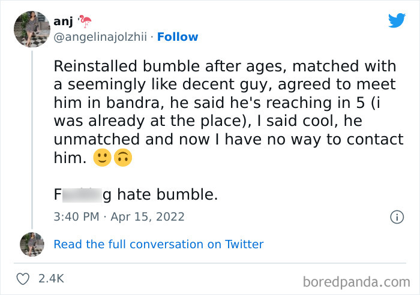420x295 pixels.
Task: Click the flamingo emoji beside anj
Action: coord(87,22)
